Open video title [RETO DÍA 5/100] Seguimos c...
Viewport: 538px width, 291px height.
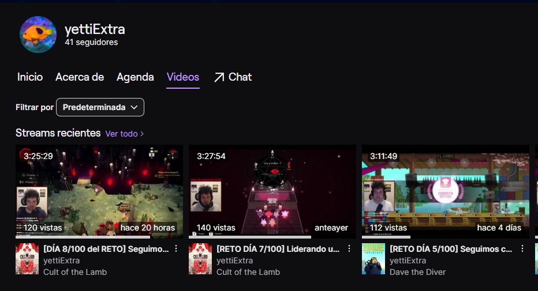click(x=451, y=249)
